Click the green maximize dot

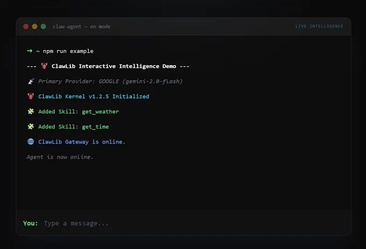pos(44,26)
